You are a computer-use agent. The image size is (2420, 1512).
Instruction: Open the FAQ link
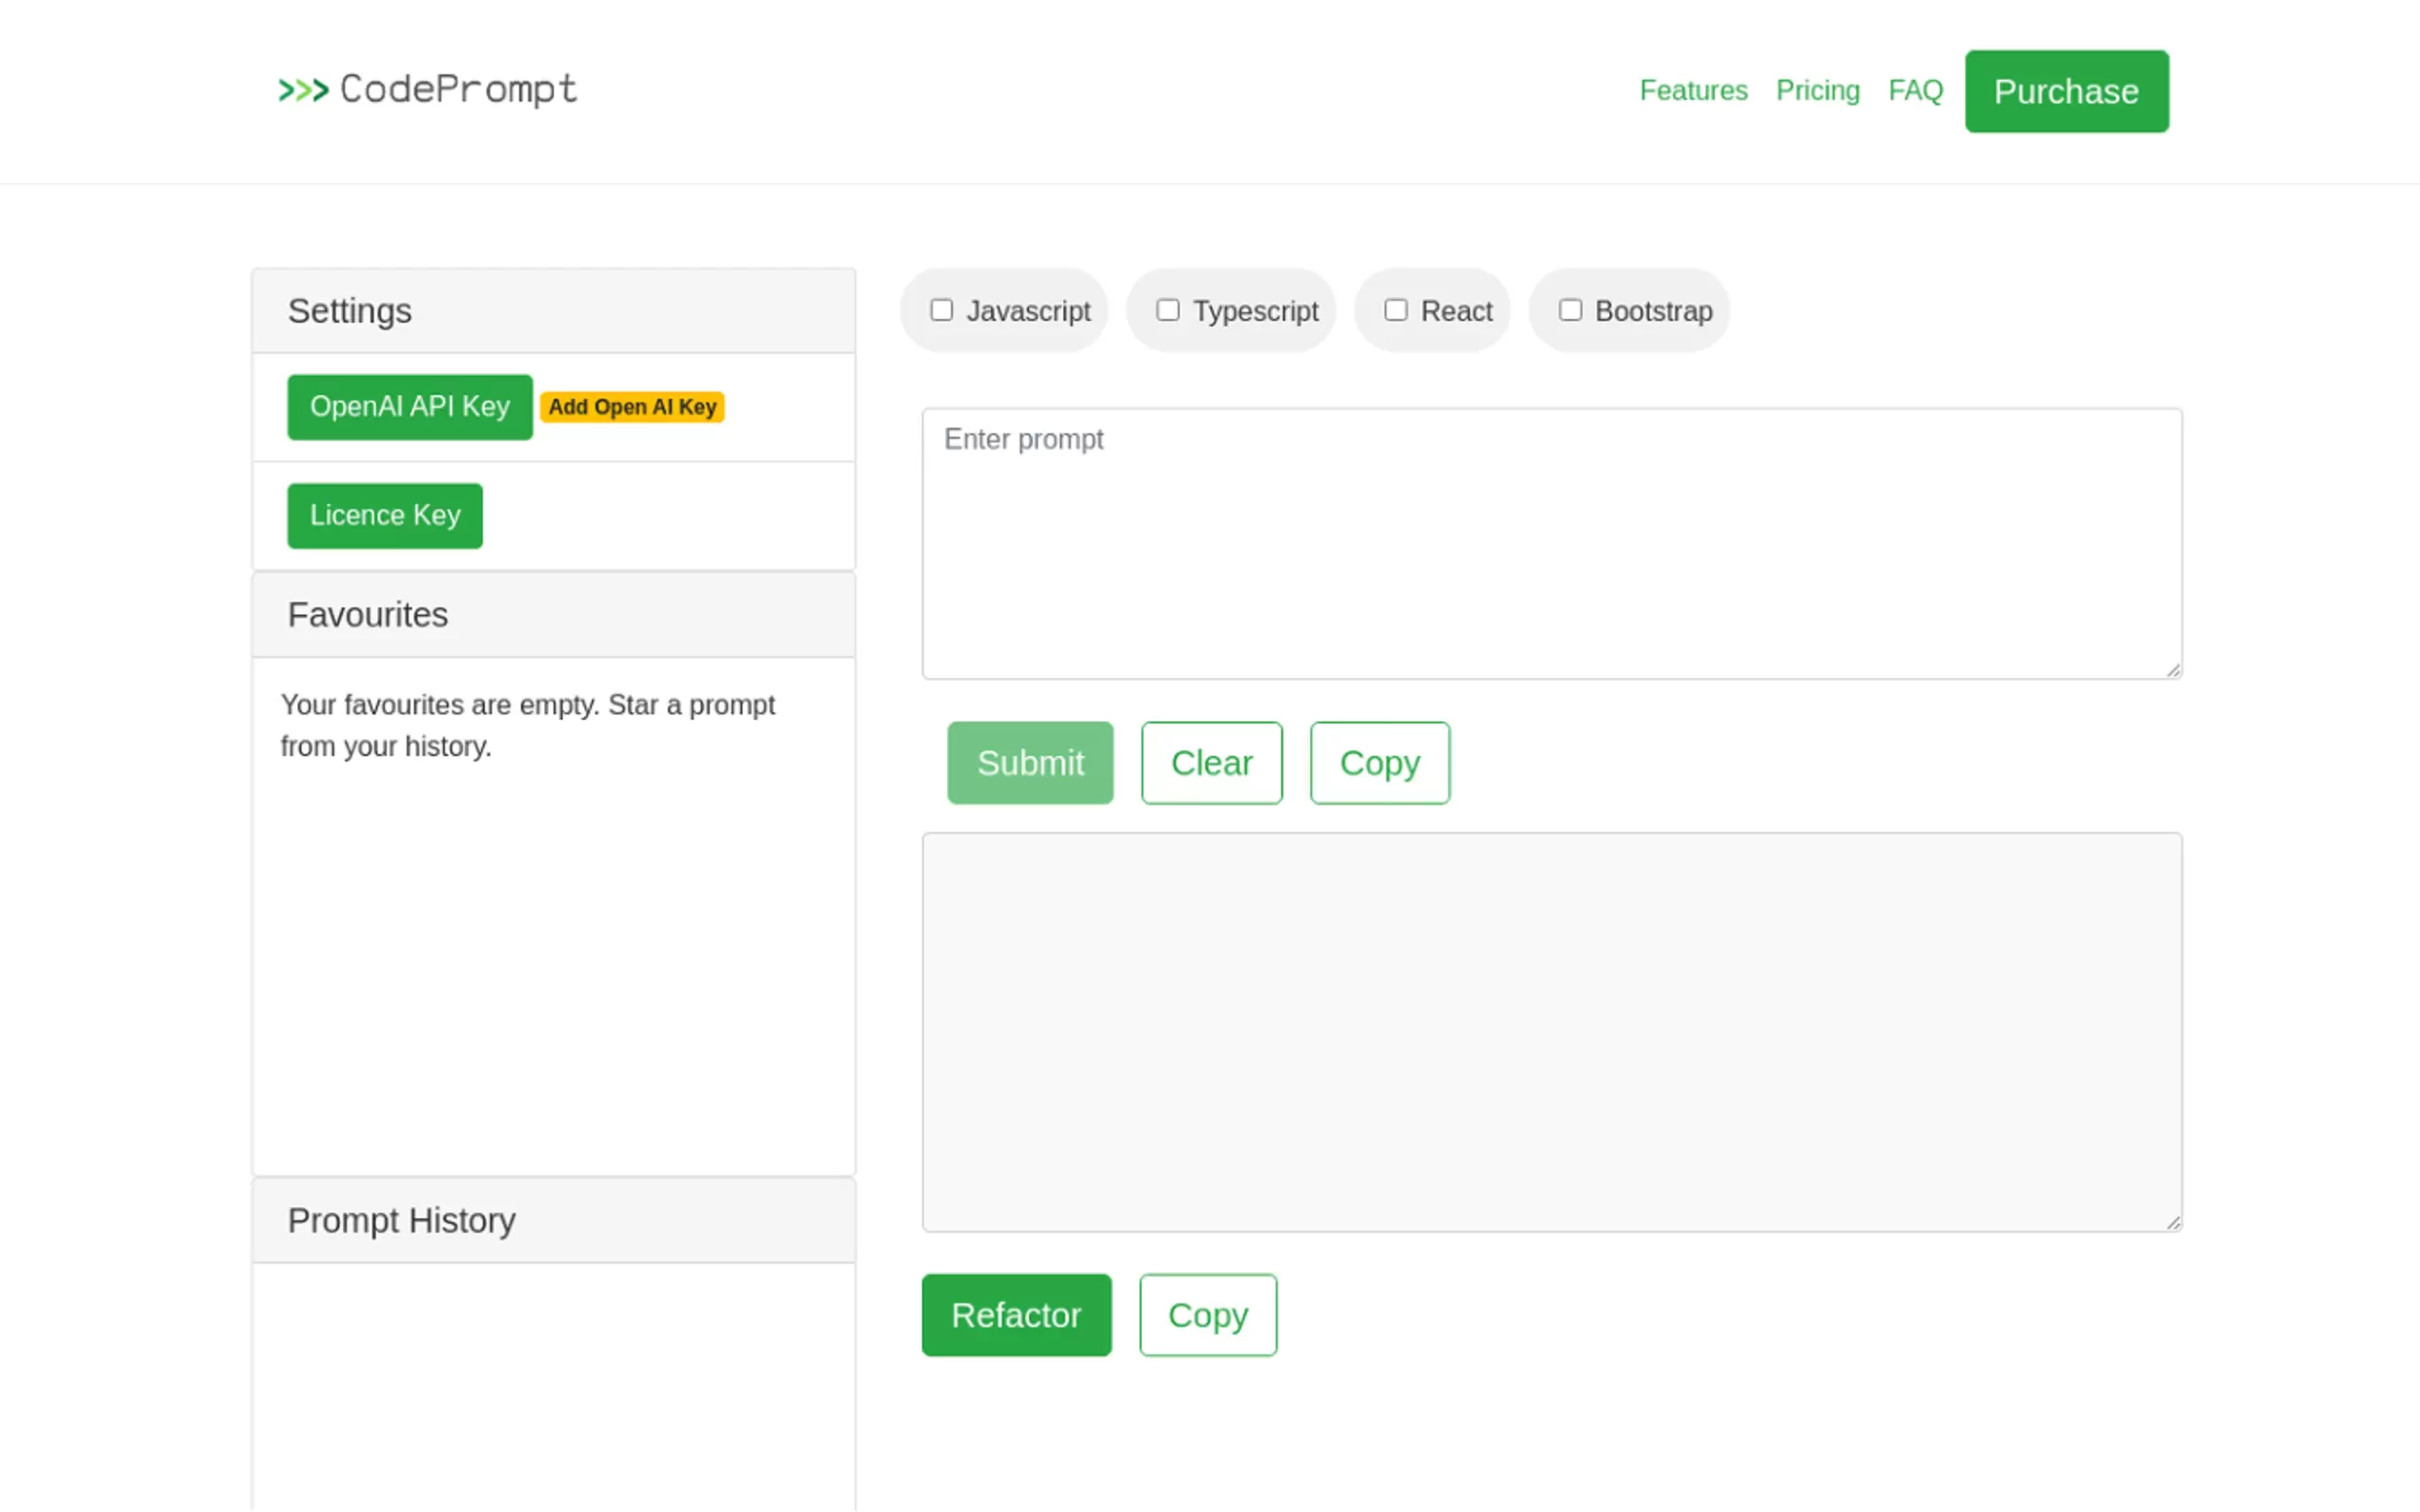tap(1915, 91)
